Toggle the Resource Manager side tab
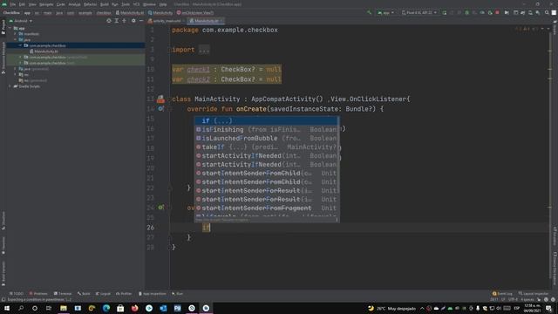Viewport: 558px width, 314px height. pyautogui.click(x=3, y=57)
